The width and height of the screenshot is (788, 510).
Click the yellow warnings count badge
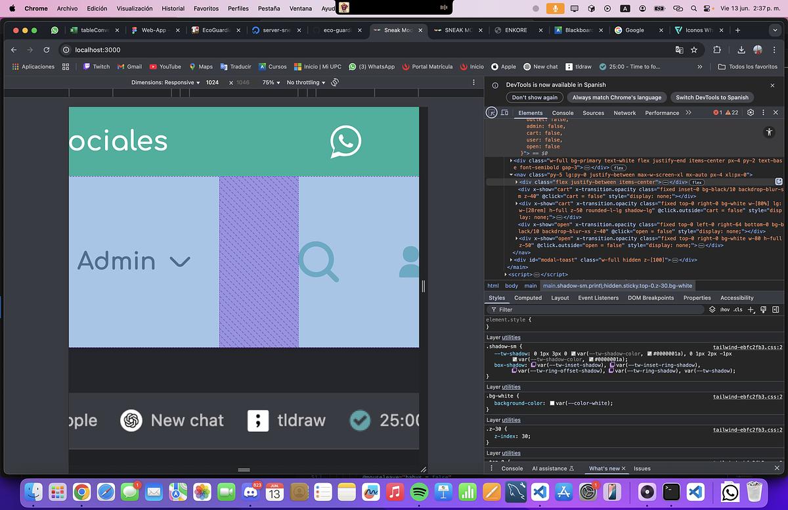[732, 112]
